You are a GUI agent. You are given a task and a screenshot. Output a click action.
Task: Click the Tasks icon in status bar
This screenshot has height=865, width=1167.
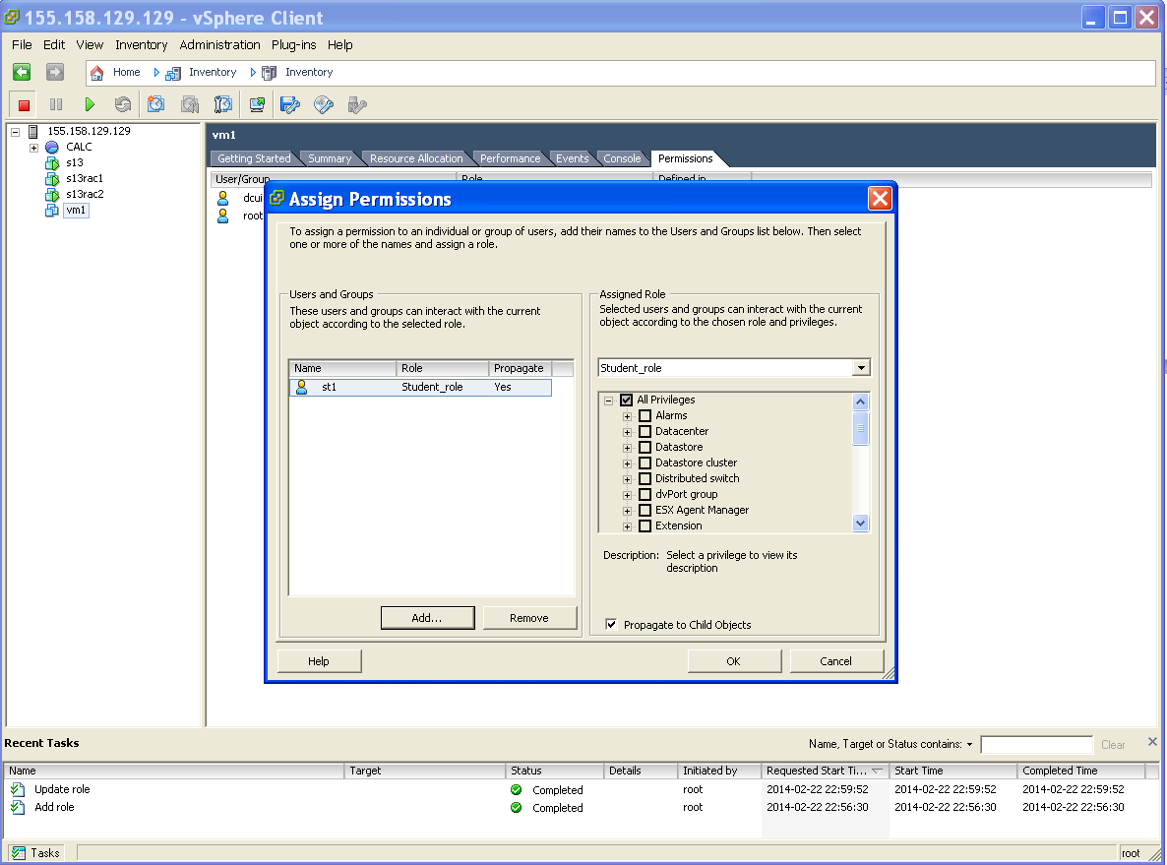(18, 853)
